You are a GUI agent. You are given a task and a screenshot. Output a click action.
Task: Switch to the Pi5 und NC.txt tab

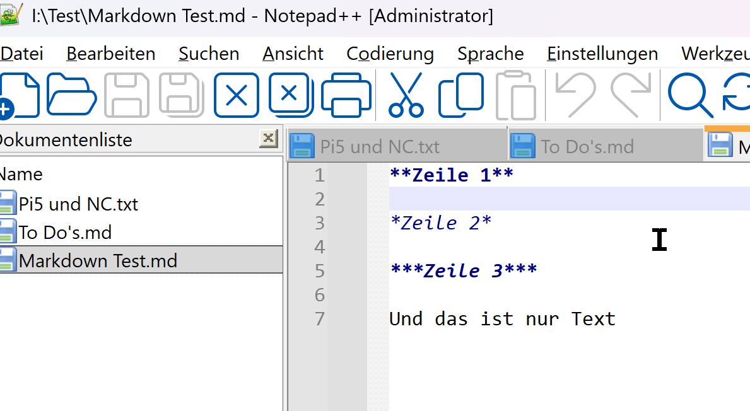(x=397, y=146)
